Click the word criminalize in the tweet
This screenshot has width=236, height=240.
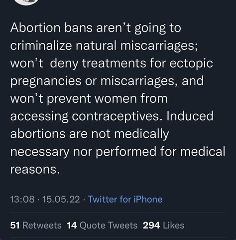(x=41, y=45)
